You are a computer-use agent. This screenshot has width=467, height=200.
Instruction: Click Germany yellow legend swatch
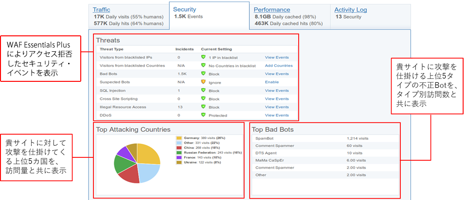point(179,138)
